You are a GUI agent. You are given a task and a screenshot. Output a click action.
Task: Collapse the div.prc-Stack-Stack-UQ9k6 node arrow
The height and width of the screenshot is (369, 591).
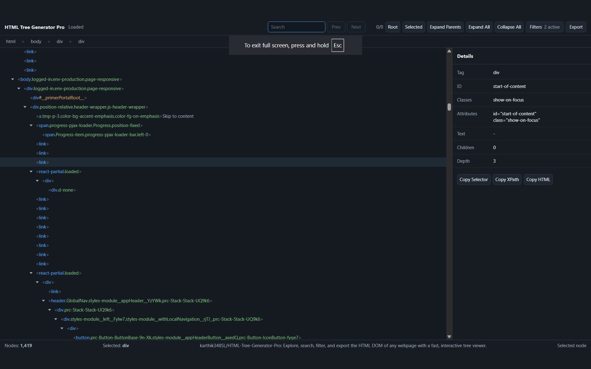point(50,310)
